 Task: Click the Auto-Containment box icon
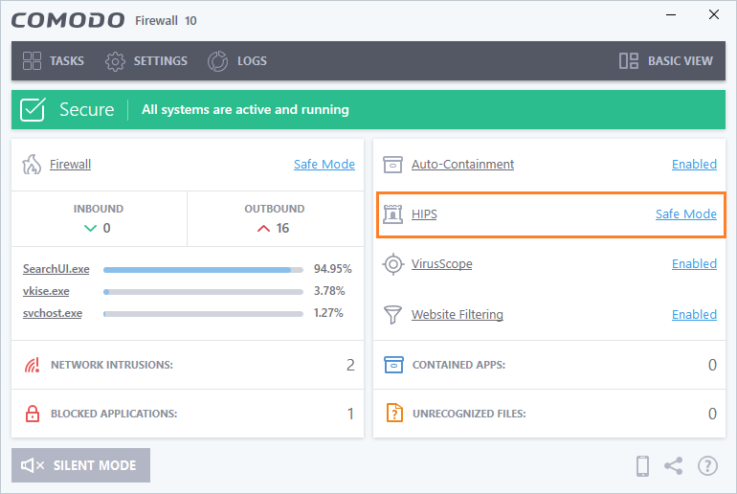[392, 165]
